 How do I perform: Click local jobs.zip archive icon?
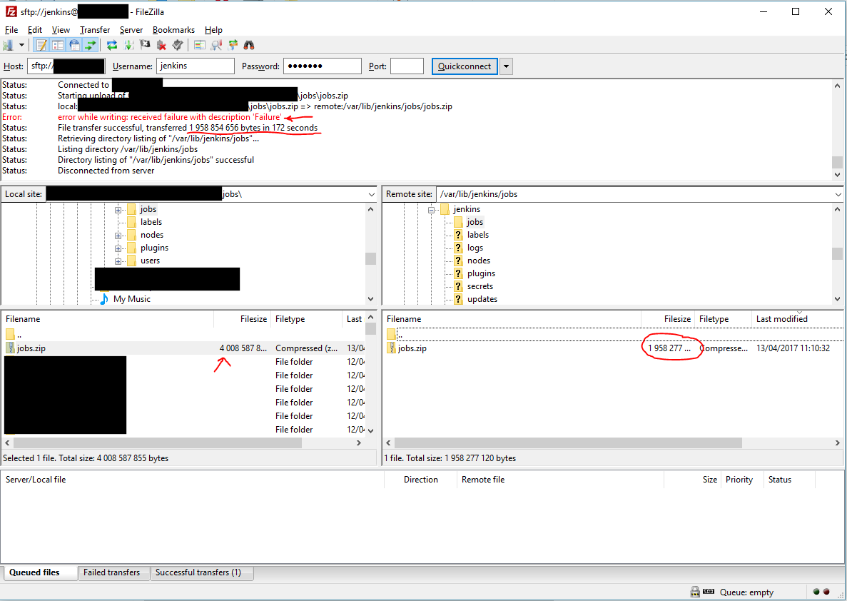point(10,348)
